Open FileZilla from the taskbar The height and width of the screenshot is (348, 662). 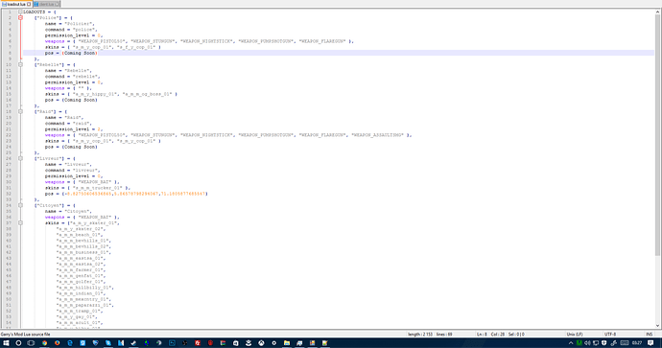tap(198, 343)
